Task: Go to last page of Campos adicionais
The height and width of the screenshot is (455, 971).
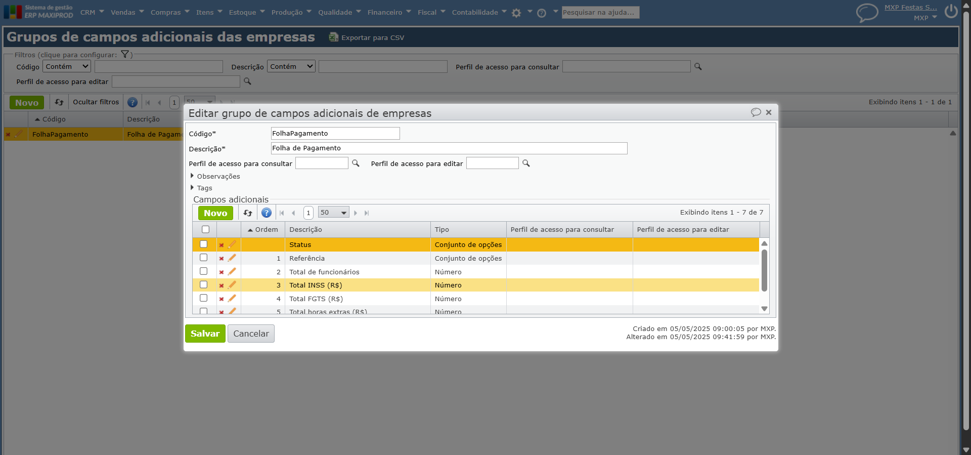Action: pyautogui.click(x=367, y=213)
